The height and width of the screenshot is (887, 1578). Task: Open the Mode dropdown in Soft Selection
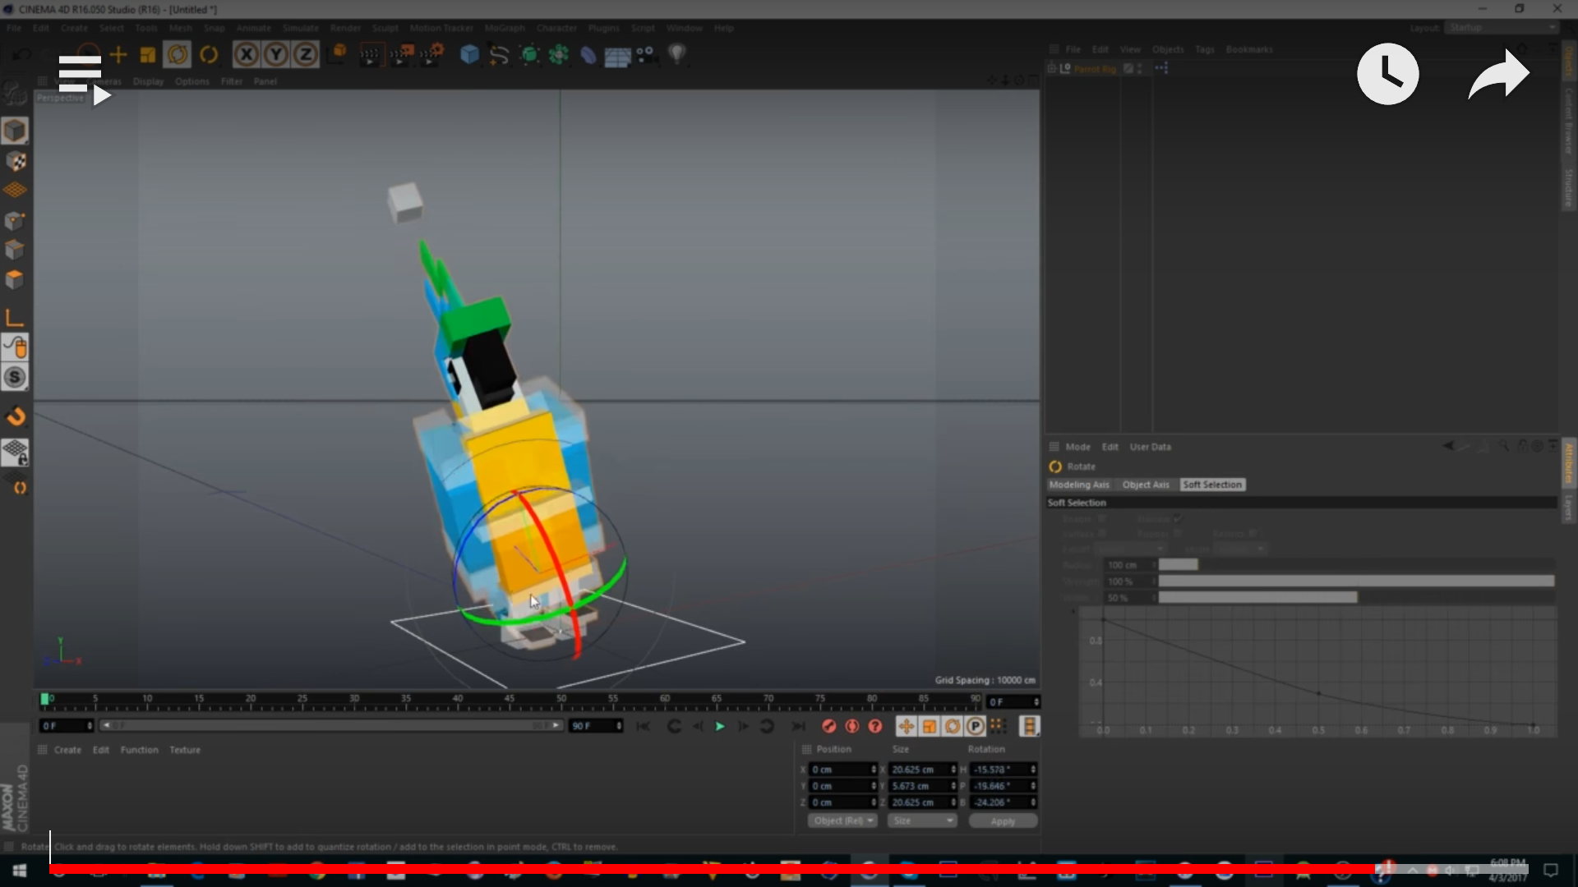1241,549
